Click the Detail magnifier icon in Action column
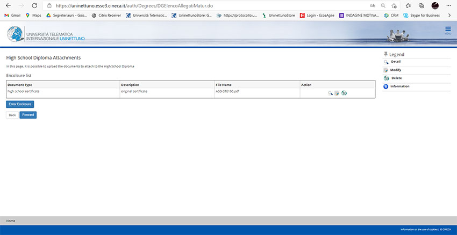Viewport: 457px width, 235px height. click(330, 93)
